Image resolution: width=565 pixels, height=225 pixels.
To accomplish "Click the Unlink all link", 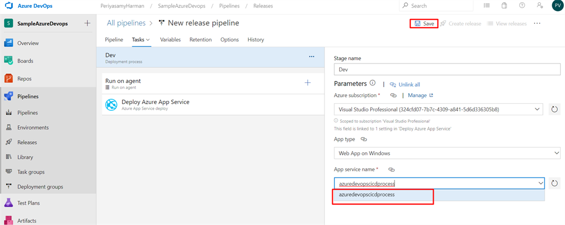I will 409,84.
